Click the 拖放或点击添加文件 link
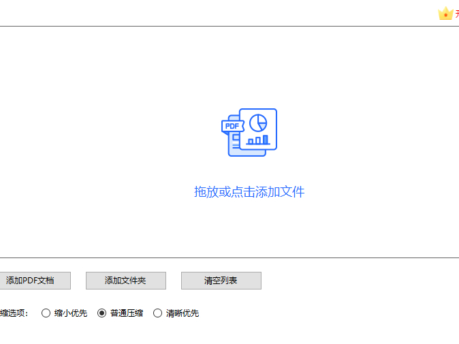 [x=249, y=192]
